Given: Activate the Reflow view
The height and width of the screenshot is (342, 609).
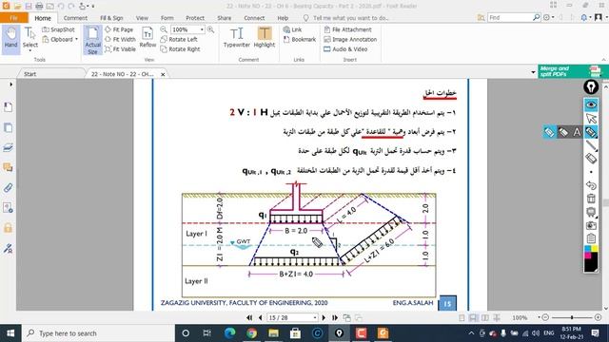Looking at the screenshot, I should point(147,38).
